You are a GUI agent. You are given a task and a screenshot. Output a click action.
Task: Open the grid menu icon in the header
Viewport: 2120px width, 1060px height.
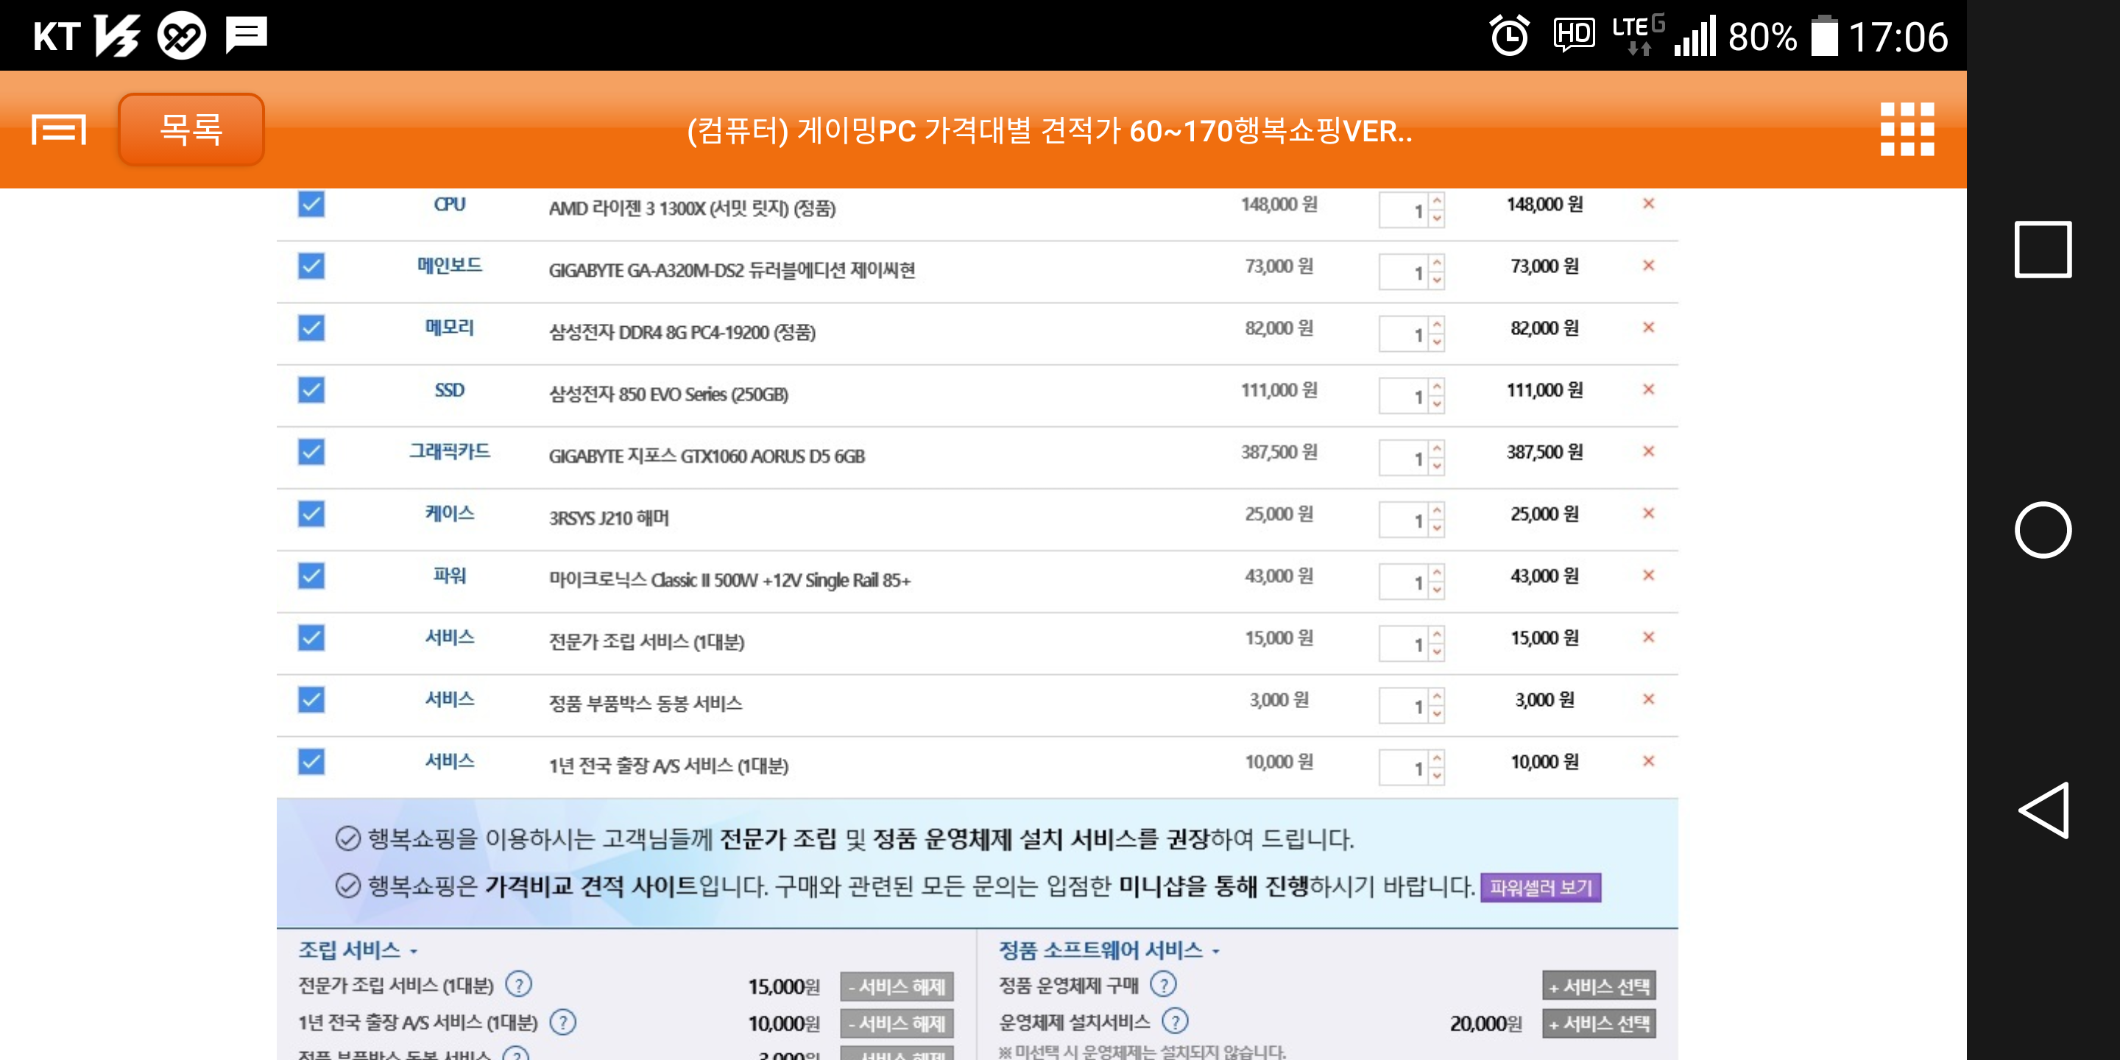(1907, 130)
